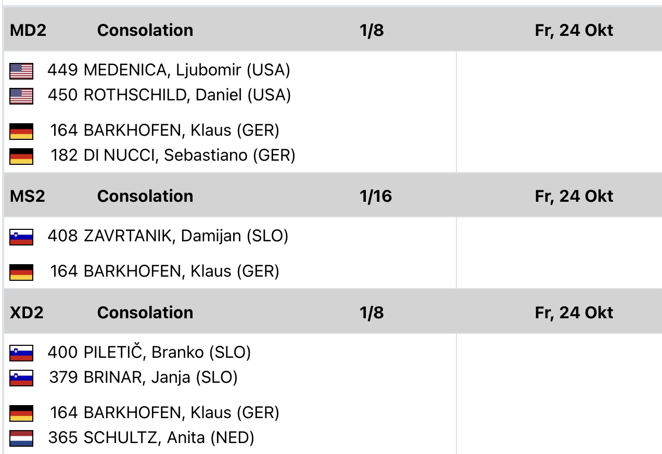This screenshot has width=662, height=454.
Task: Open BARKHOFEN, Klaus in the XD2 match
Action: [x=164, y=413]
